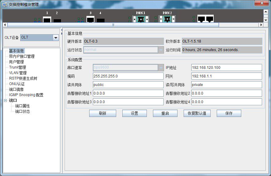Select the PON1 optical port
Image resolution: width=271 pixels, height=176 pixels.
pyautogui.click(x=141, y=19)
